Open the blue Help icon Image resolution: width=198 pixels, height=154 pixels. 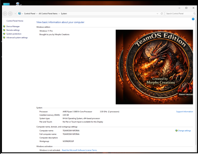[x=193, y=19]
